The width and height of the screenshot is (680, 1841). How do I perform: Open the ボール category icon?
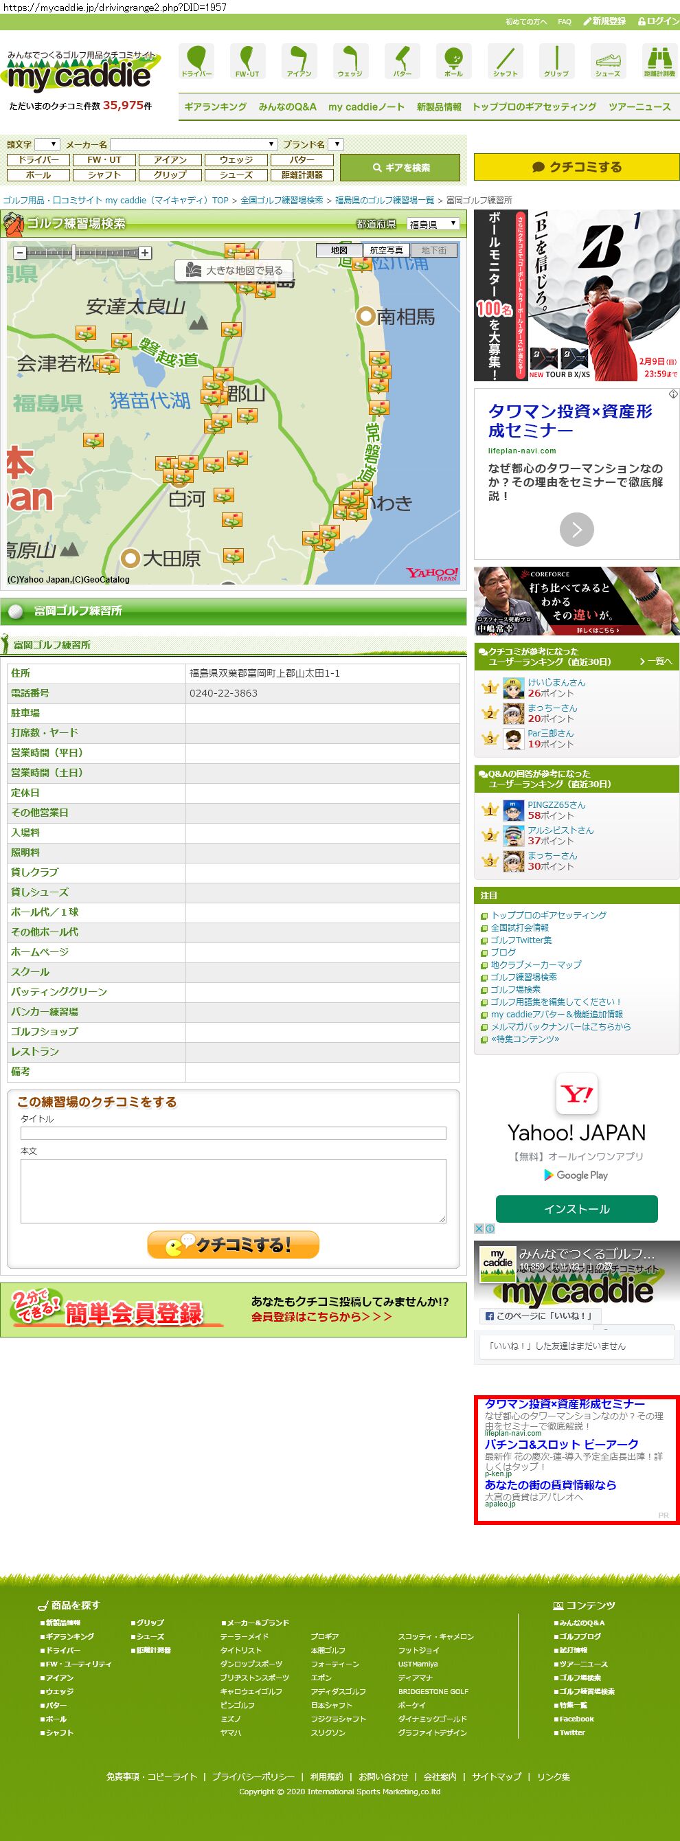tap(453, 60)
